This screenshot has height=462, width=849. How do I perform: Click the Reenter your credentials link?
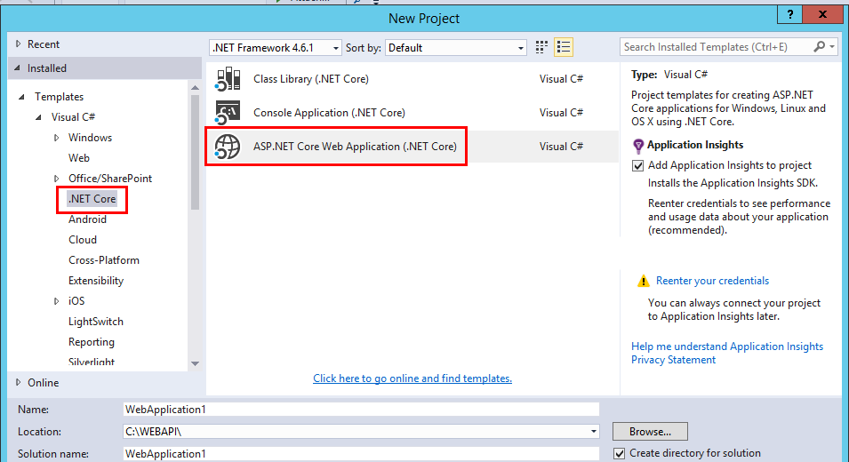(x=713, y=281)
